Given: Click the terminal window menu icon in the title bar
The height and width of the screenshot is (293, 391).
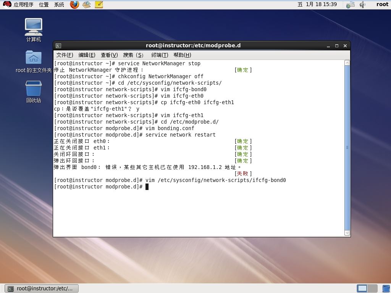Looking at the screenshot, I should click(x=58, y=46).
